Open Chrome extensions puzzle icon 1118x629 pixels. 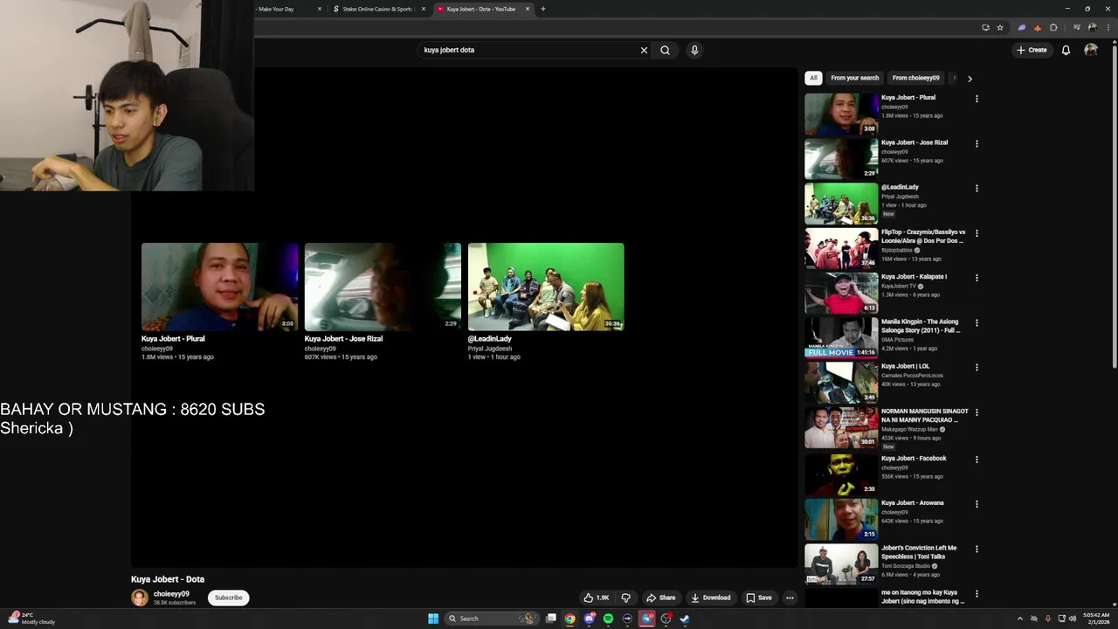(x=1053, y=28)
